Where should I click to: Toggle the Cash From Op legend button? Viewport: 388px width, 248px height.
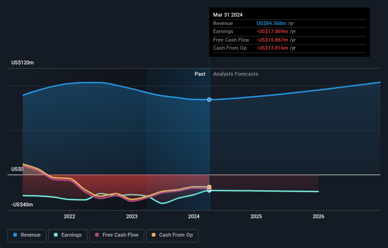click(x=172, y=235)
